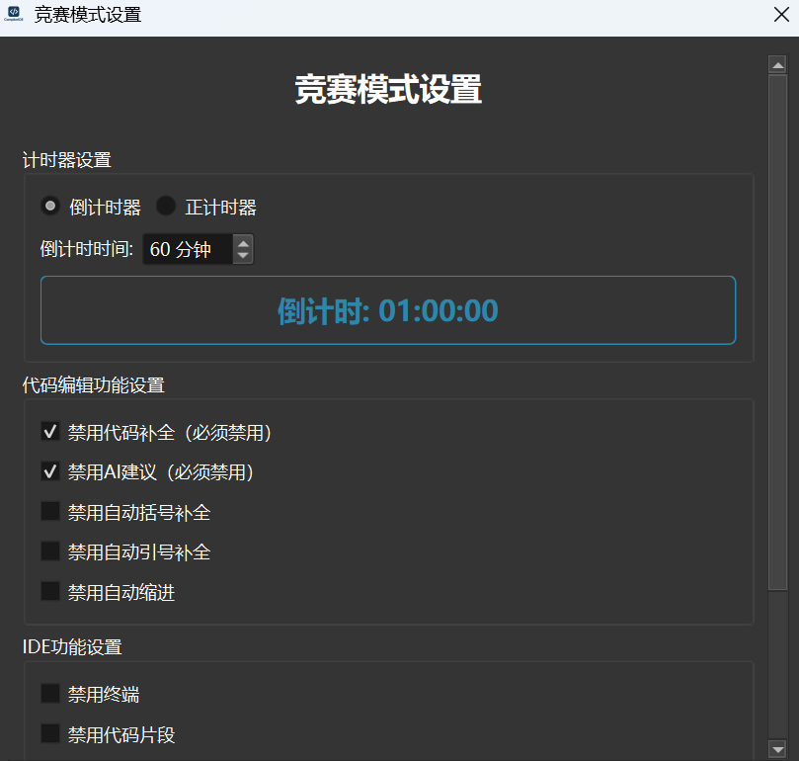The image size is (799, 761).
Task: Select the 倒计时器 radio button
Action: point(49,206)
